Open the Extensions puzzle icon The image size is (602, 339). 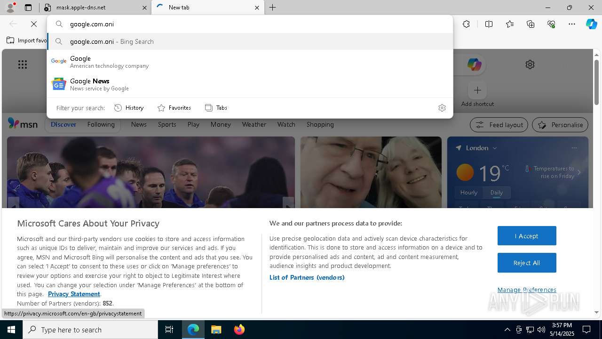coord(466,24)
